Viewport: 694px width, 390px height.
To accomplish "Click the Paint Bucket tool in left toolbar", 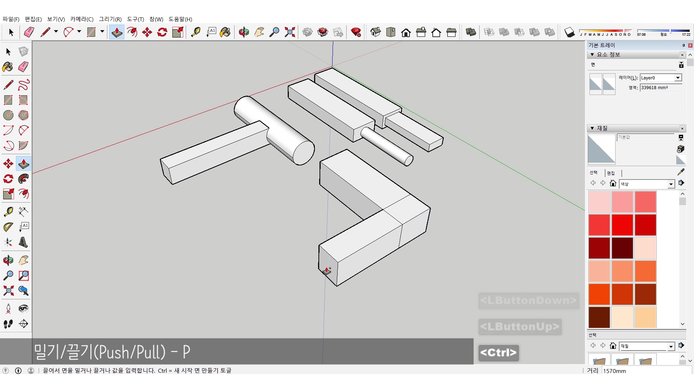I will (8, 67).
